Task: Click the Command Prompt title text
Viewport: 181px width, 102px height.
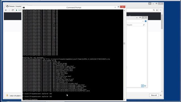Action: pyautogui.click(x=74, y=8)
